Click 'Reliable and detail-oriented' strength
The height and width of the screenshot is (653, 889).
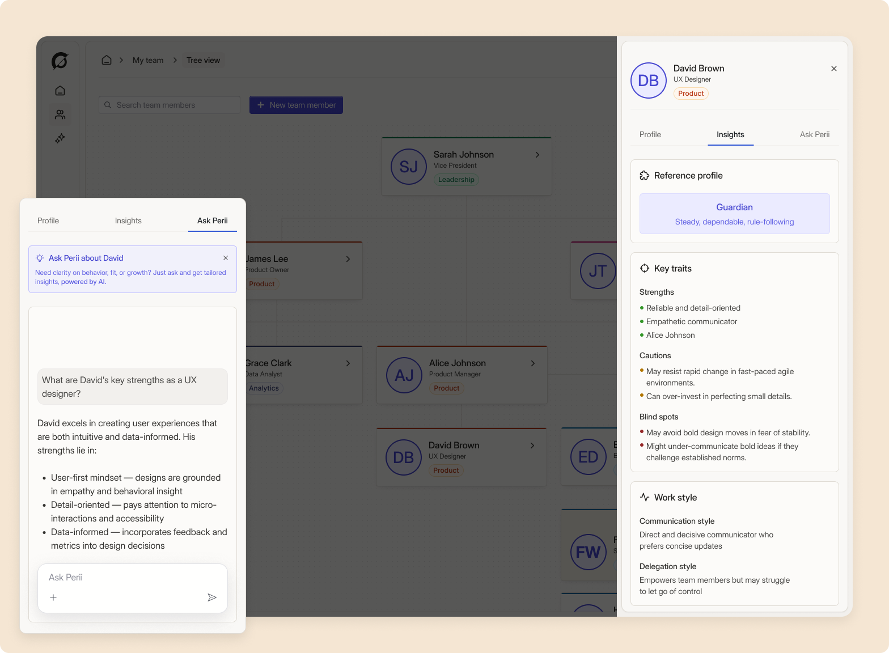(x=693, y=308)
